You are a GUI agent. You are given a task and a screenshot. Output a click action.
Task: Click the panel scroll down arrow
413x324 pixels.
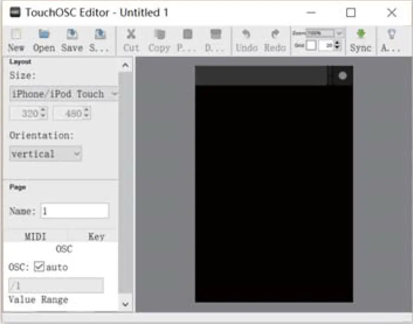pos(126,304)
